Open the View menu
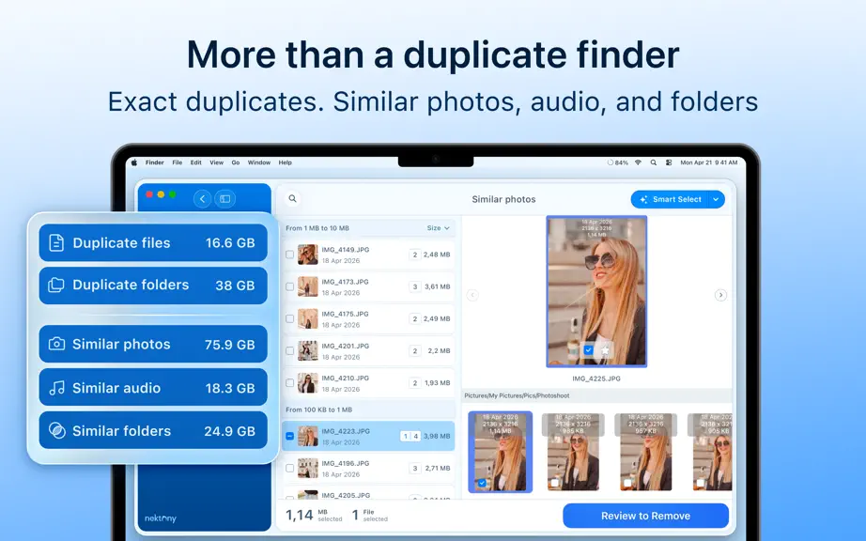 (x=216, y=162)
